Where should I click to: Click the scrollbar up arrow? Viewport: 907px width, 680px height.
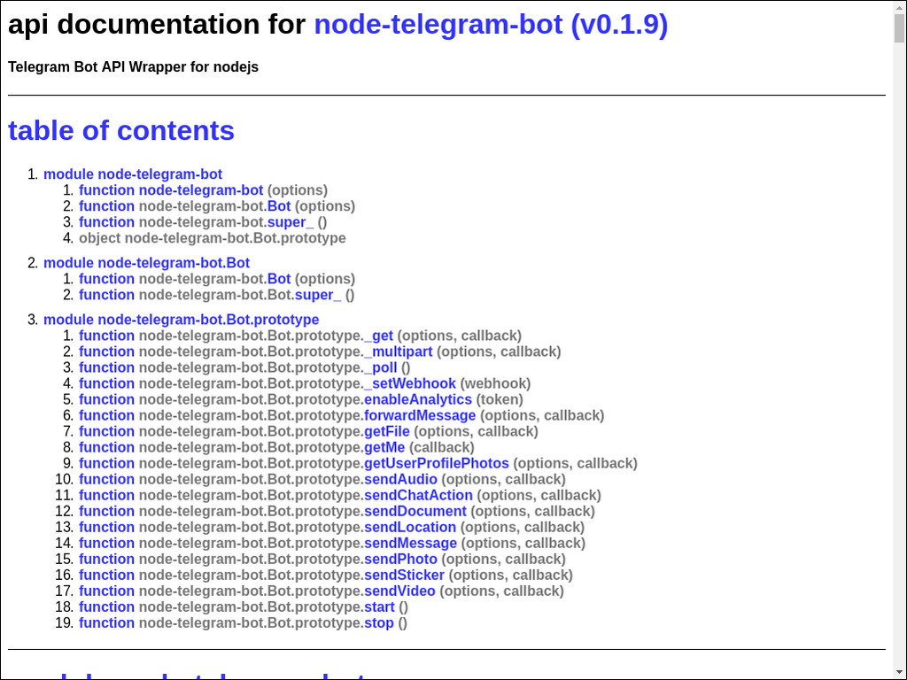(900, 6)
